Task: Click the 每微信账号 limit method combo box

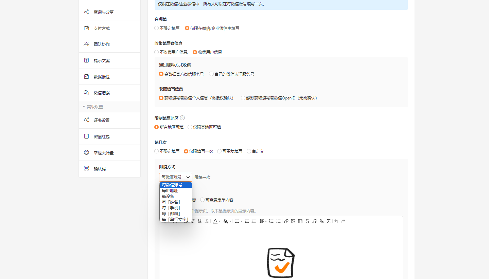Action: (176, 177)
